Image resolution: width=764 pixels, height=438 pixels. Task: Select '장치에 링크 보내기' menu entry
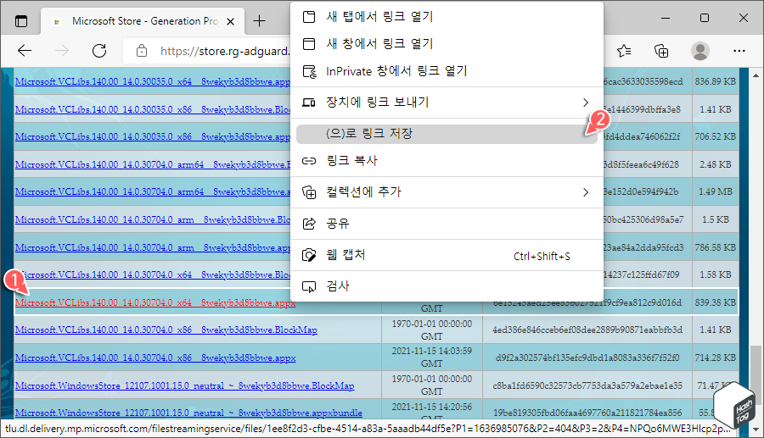(x=447, y=102)
